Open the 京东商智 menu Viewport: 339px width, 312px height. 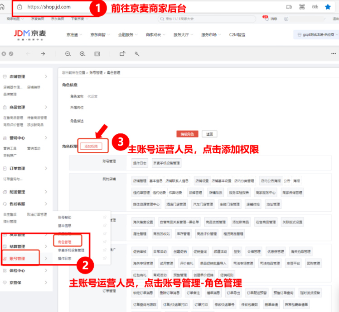pos(100,35)
